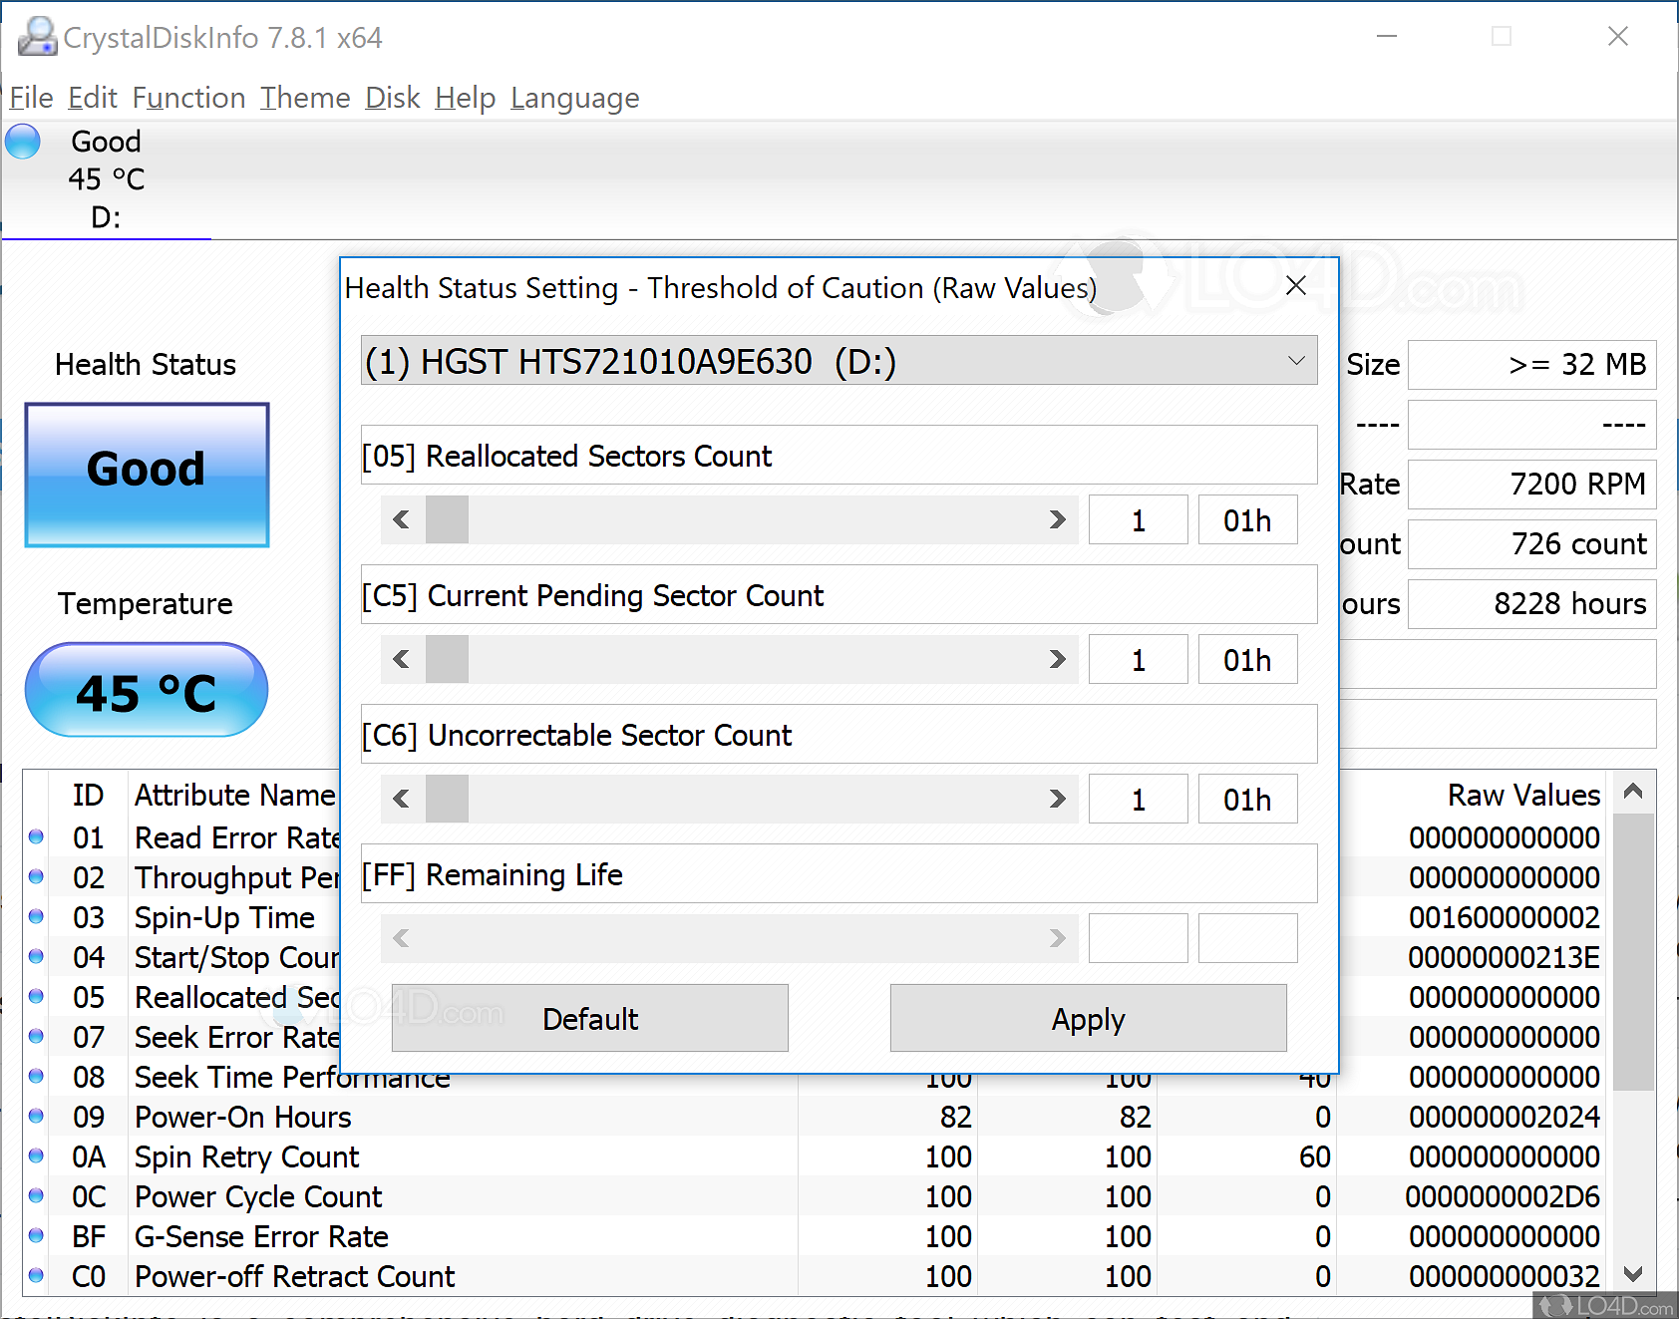Click the CrystalDiskInfo app icon in title bar
This screenshot has height=1319, width=1679.
[38, 38]
